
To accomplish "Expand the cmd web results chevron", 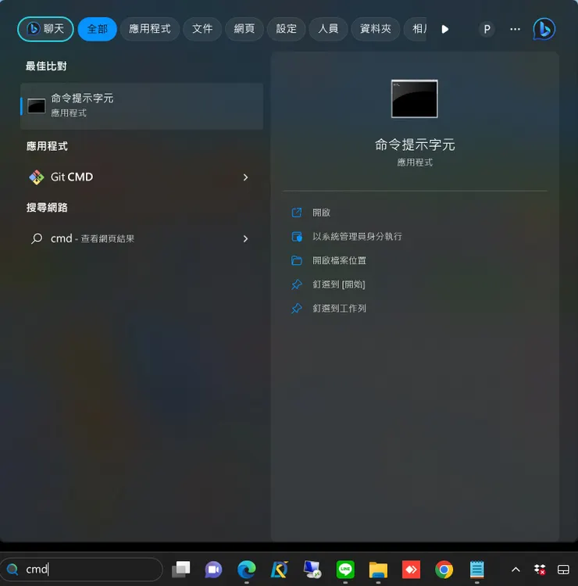I will point(245,238).
